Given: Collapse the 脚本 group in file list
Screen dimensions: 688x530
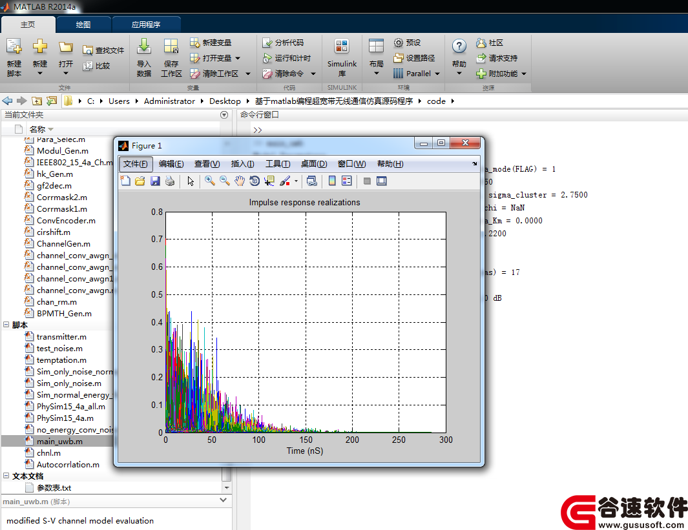Looking at the screenshot, I should pos(6,325).
